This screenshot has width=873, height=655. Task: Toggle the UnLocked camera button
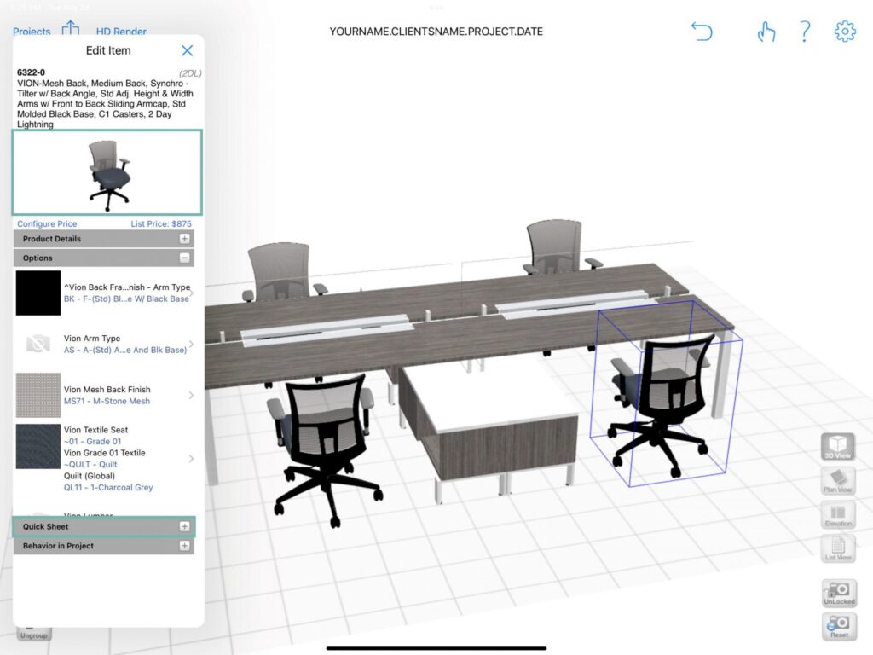pos(839,594)
